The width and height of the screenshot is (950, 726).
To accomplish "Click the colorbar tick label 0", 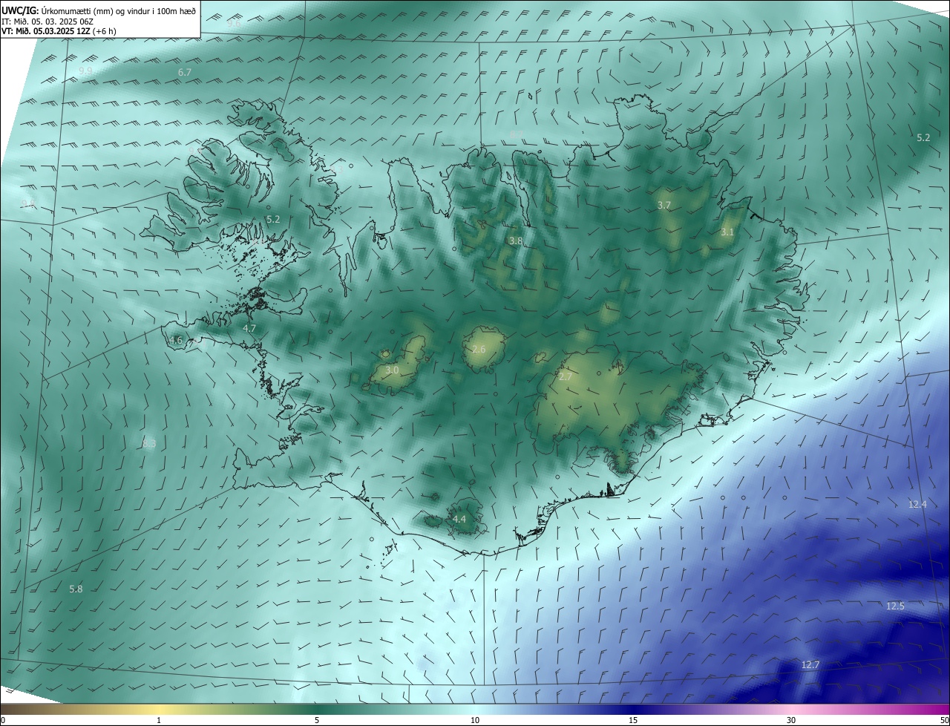I will [3, 720].
